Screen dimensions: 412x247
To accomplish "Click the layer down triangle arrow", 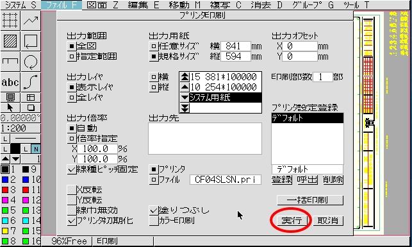I will (x=15, y=159).
